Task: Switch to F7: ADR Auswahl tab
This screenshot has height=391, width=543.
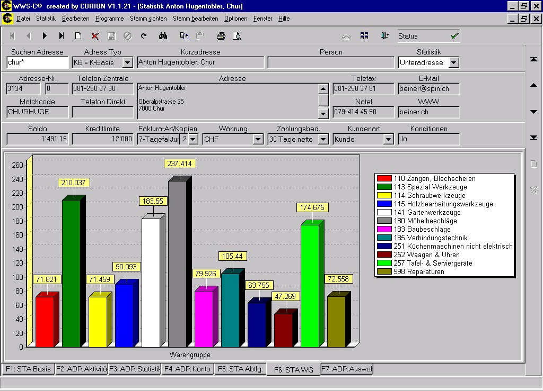Action: tap(347, 369)
